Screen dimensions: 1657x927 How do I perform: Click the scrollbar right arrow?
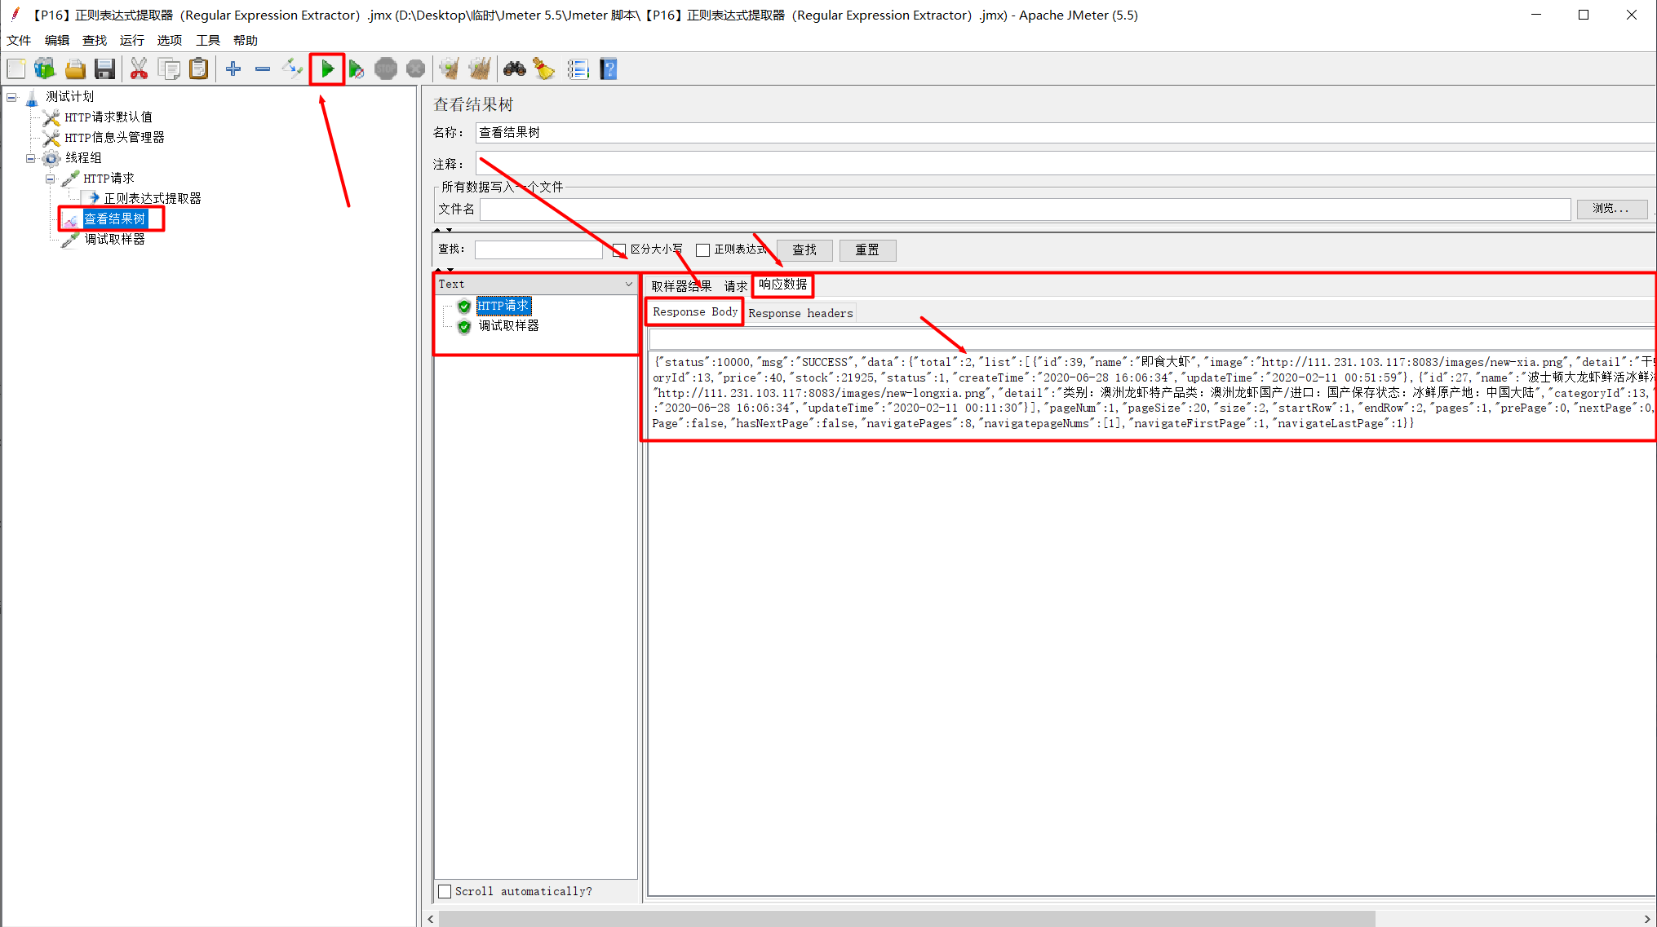(x=1647, y=919)
